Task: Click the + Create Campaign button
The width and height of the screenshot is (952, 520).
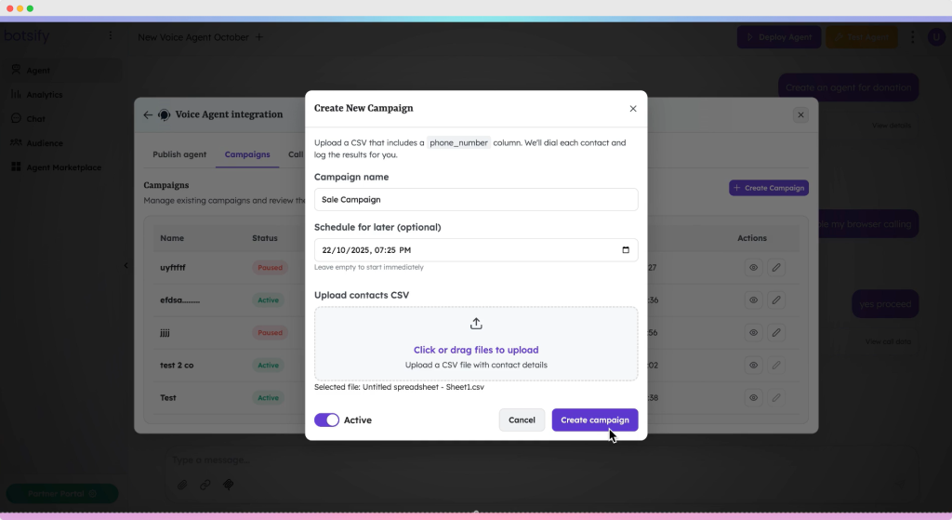Action: tap(769, 188)
